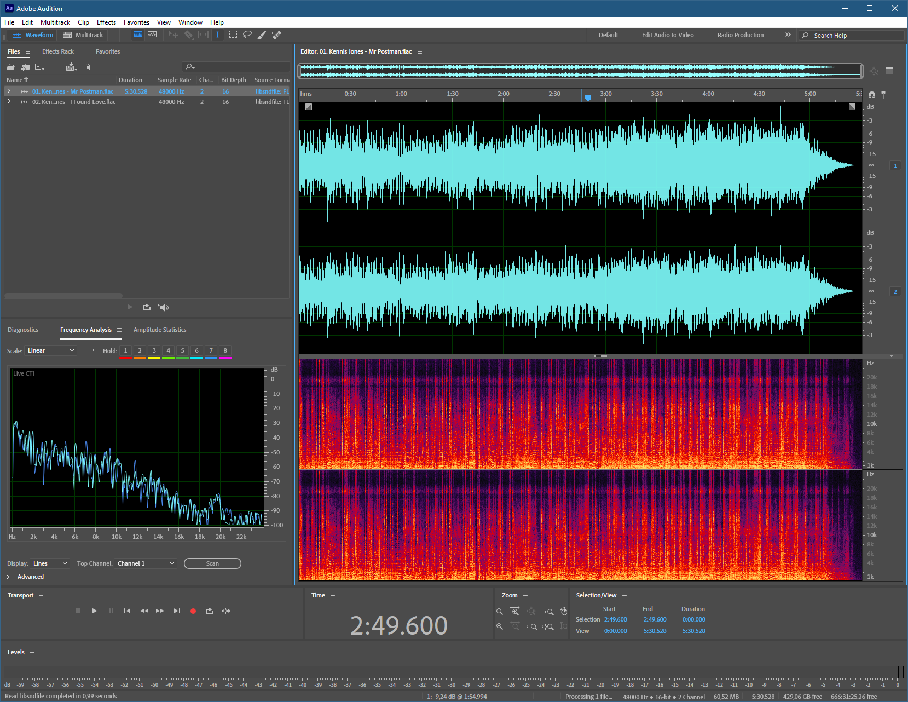Open file using folder icon in Files panel
908x702 pixels.
click(x=10, y=67)
